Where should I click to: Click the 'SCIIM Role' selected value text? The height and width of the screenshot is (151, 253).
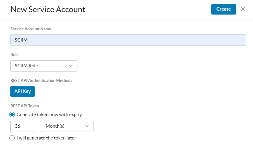[26, 66]
